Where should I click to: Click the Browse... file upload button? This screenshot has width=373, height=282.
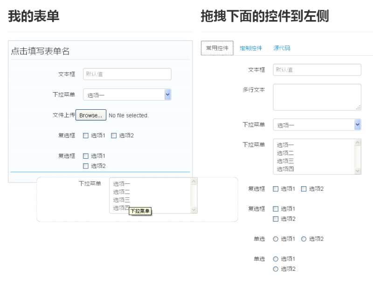click(x=91, y=115)
